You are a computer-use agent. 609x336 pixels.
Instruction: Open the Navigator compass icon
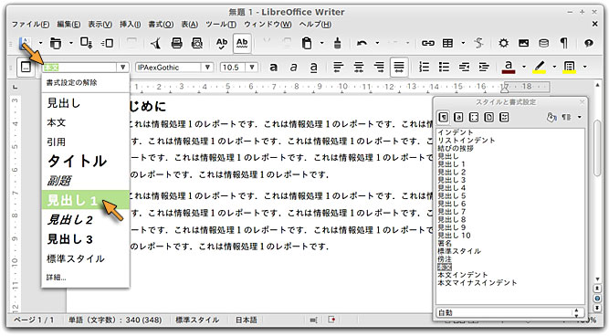click(x=503, y=43)
